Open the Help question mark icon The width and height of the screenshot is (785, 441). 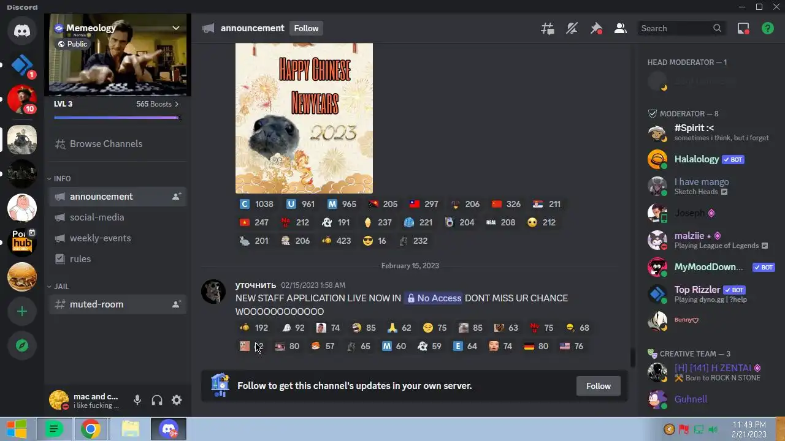click(x=768, y=28)
